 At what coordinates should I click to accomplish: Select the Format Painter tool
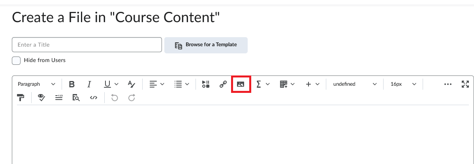(x=21, y=98)
